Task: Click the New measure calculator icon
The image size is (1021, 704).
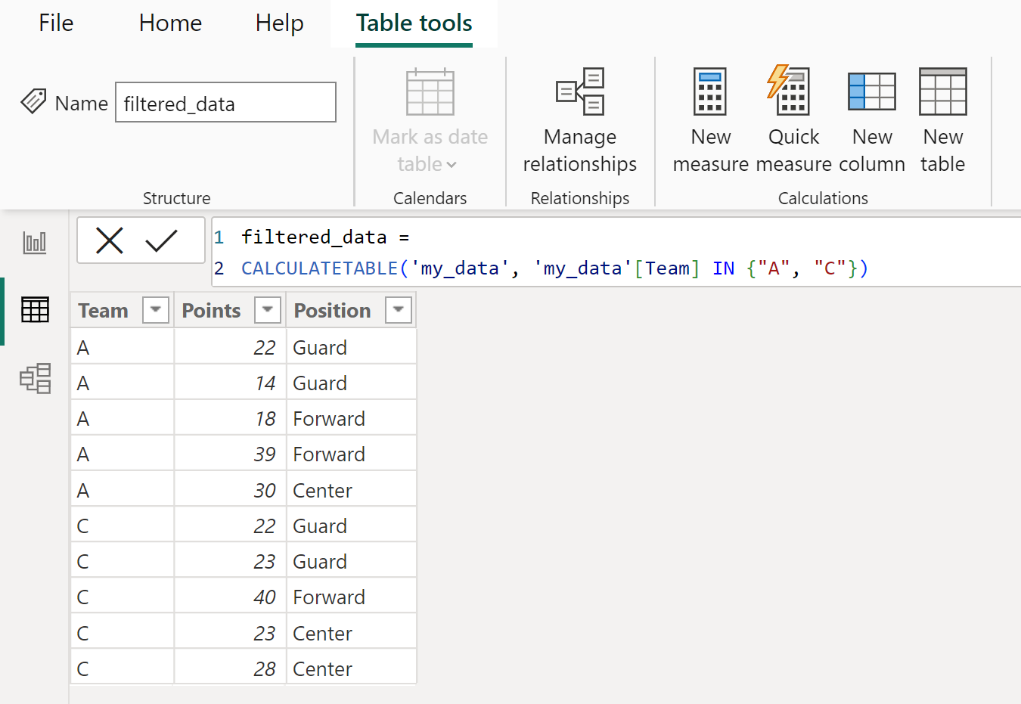Action: pos(710,91)
